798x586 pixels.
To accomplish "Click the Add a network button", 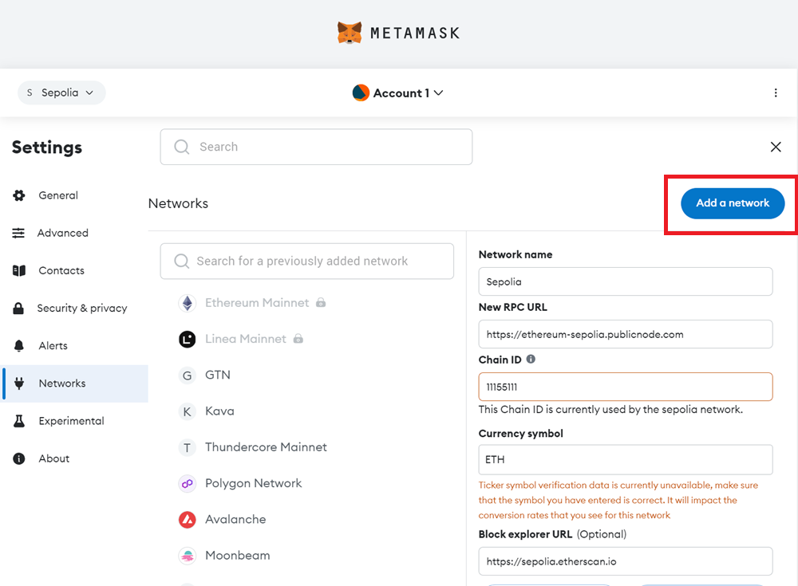I will [731, 203].
